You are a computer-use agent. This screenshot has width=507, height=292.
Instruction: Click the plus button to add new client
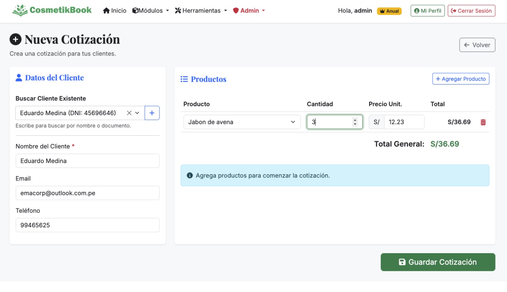pyautogui.click(x=152, y=113)
